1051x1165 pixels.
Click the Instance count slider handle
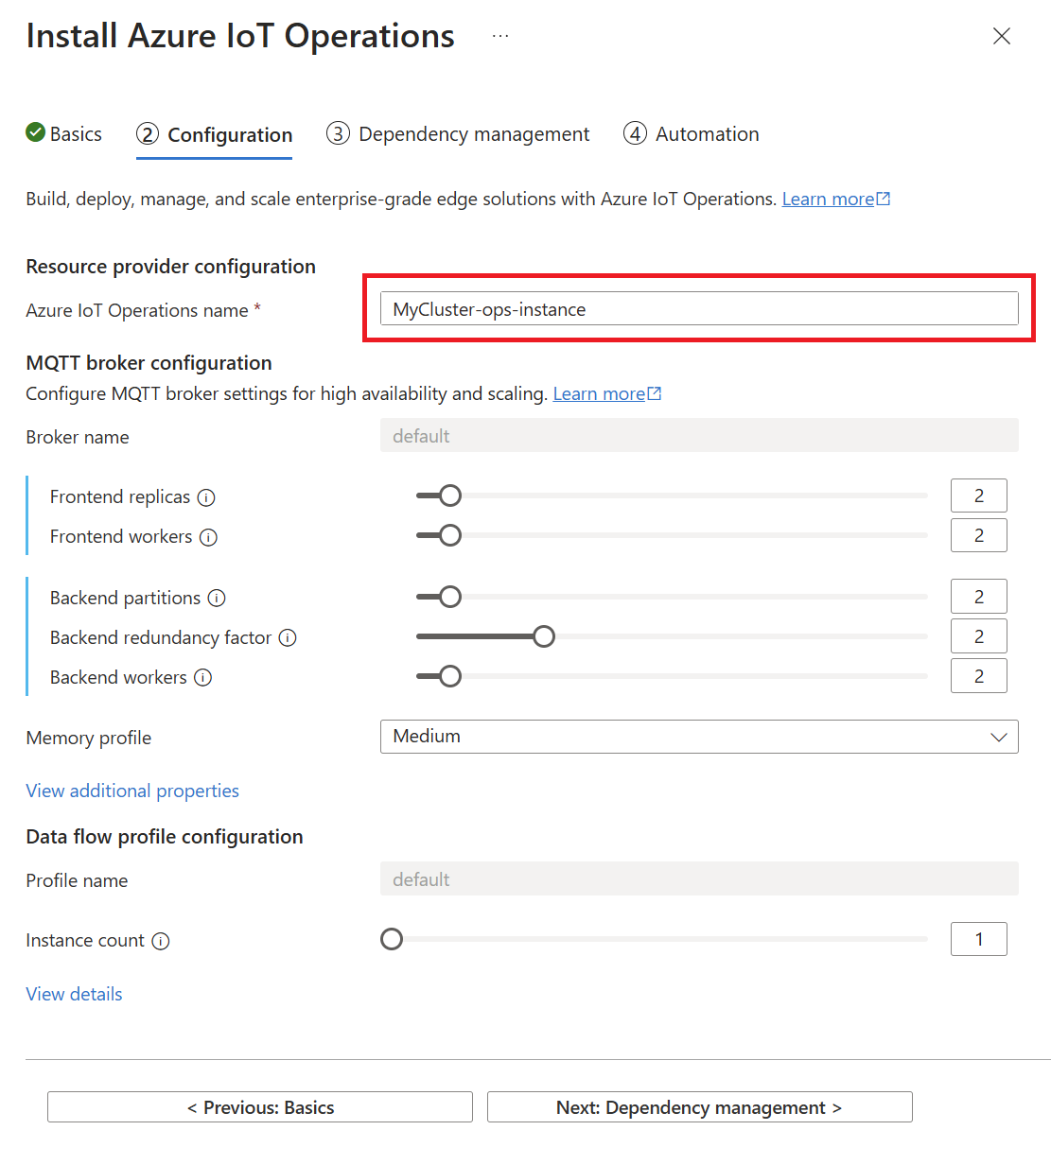(391, 939)
